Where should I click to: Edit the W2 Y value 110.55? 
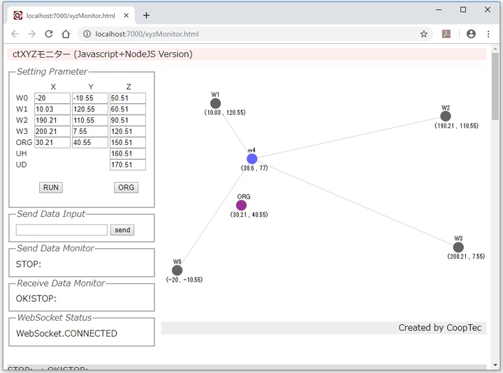90,121
